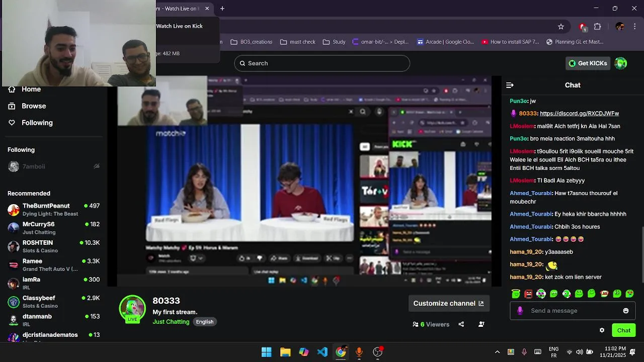Open Copilot app in taskbar
The width and height of the screenshot is (644, 362).
click(304, 352)
